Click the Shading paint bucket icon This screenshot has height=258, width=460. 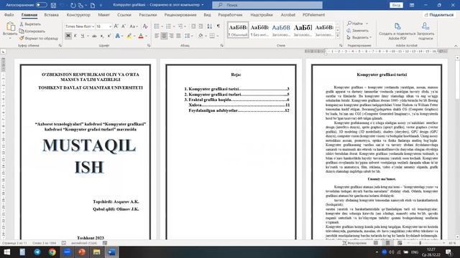201,36
